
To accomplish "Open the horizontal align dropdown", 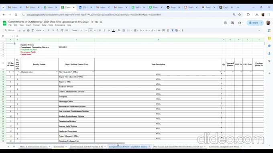I will pos(136,30).
